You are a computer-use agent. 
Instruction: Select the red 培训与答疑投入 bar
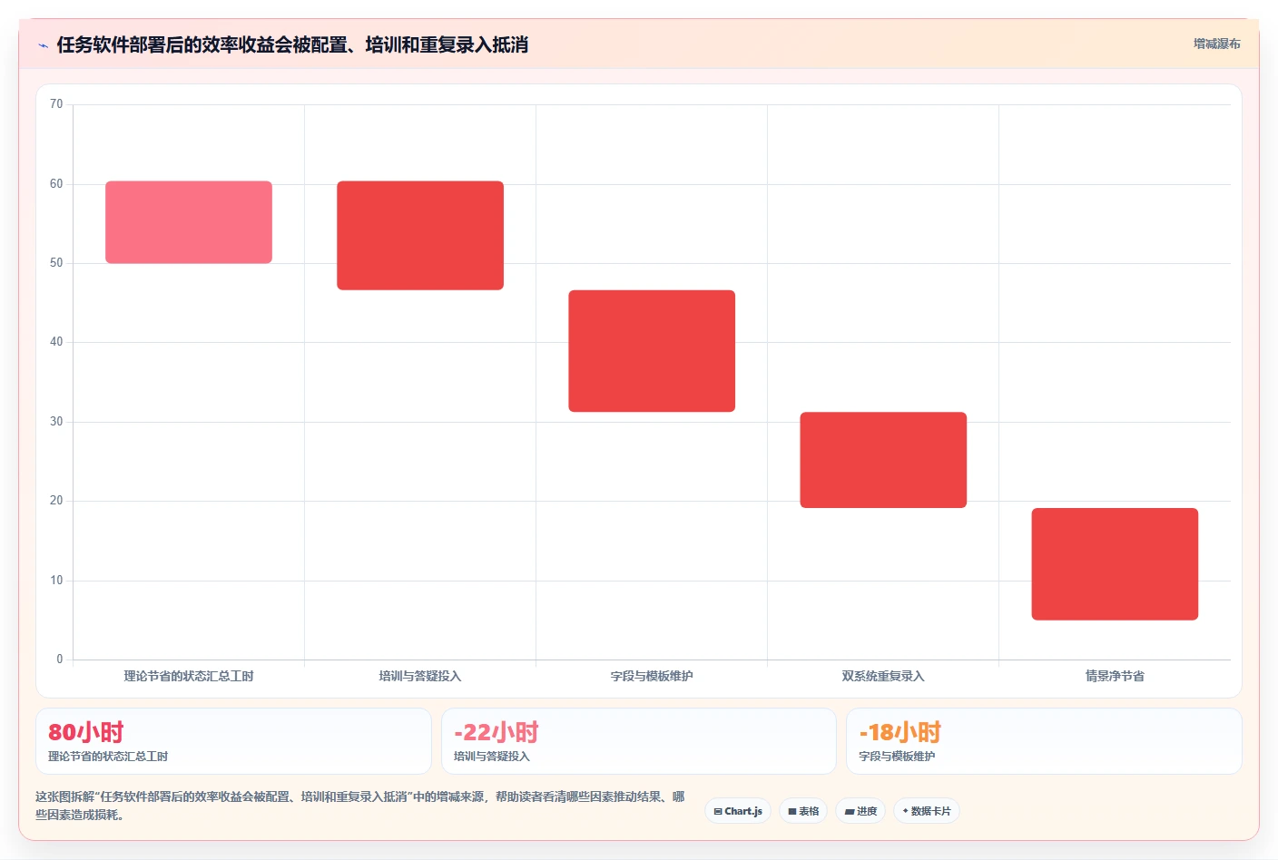pyautogui.click(x=420, y=236)
